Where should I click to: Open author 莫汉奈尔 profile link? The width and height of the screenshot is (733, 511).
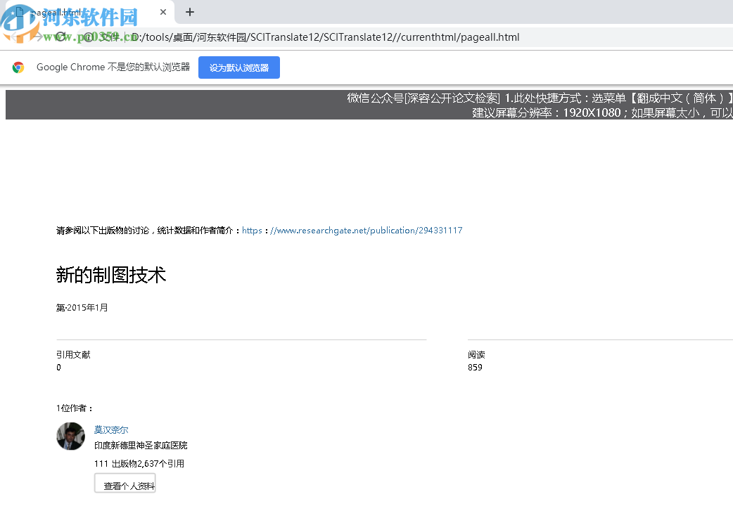coord(111,429)
